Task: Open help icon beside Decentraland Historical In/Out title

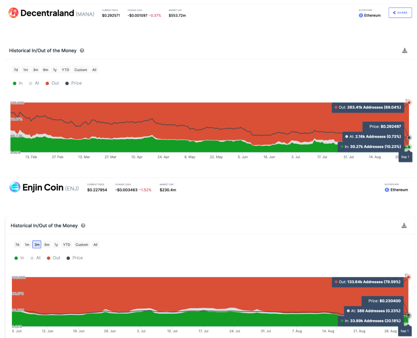Action: (x=82, y=51)
